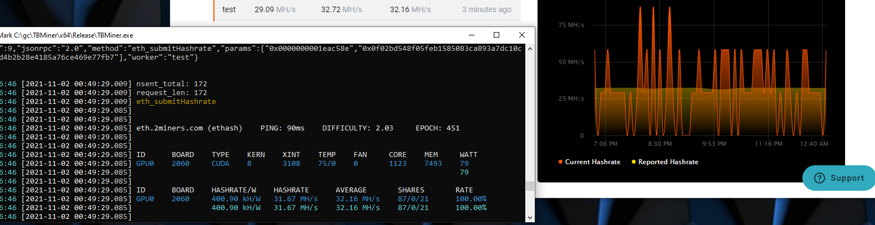The height and width of the screenshot is (225, 875).
Task: Click the 9:53 PM chart time label
Action: (x=714, y=144)
